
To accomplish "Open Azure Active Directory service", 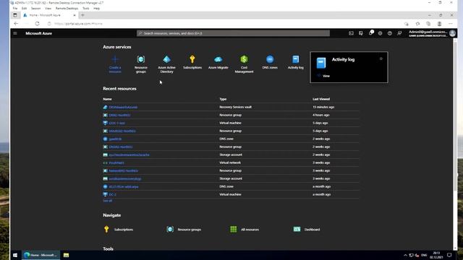I will (x=166, y=64).
